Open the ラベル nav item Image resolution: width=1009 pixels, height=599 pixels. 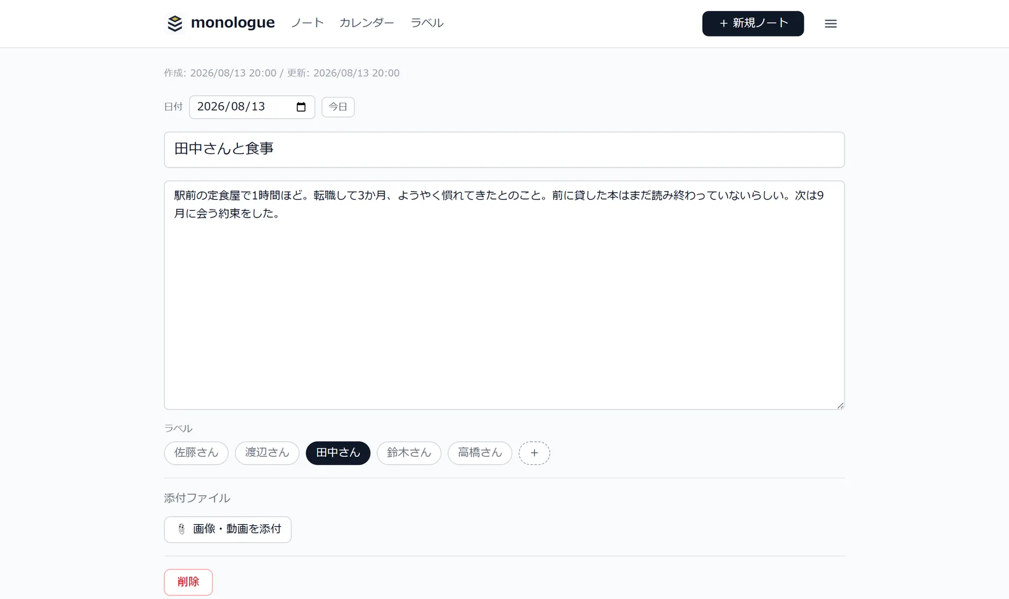[x=427, y=23]
